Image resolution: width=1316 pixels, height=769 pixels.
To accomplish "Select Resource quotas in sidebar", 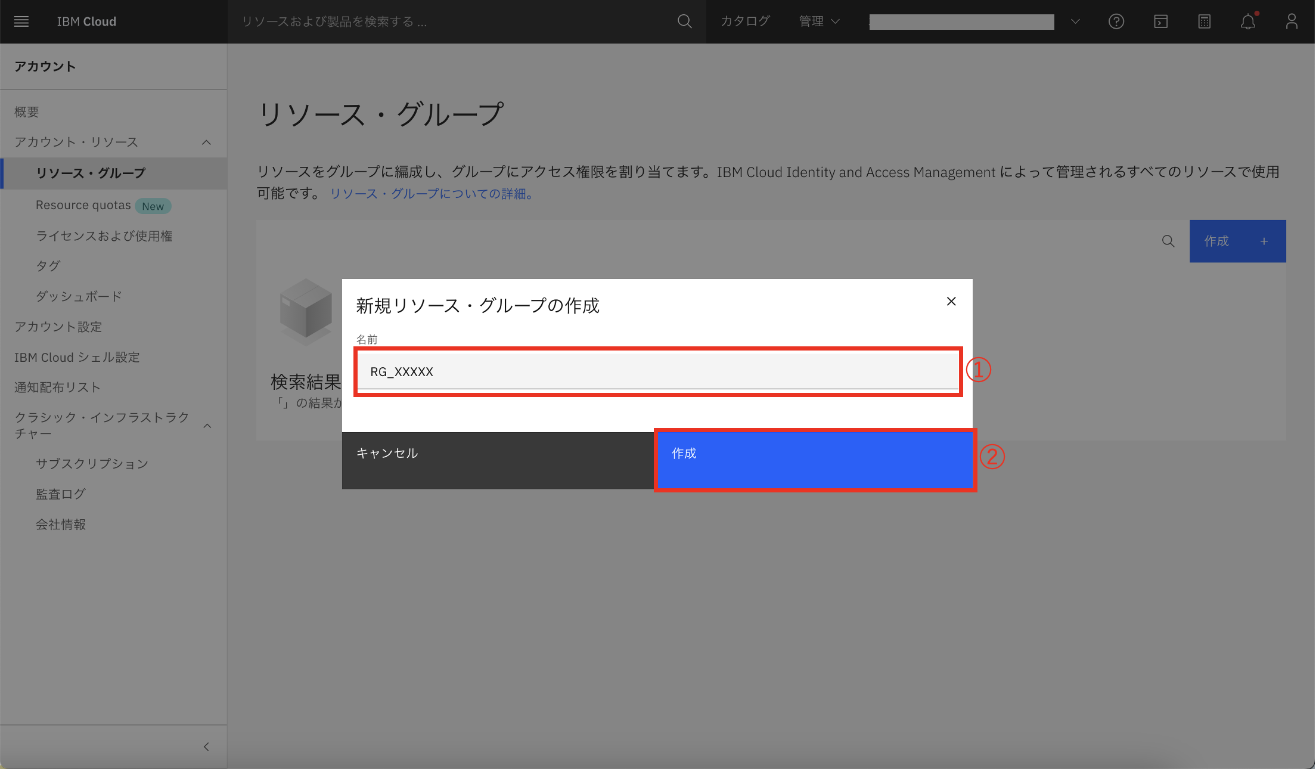I will (83, 206).
